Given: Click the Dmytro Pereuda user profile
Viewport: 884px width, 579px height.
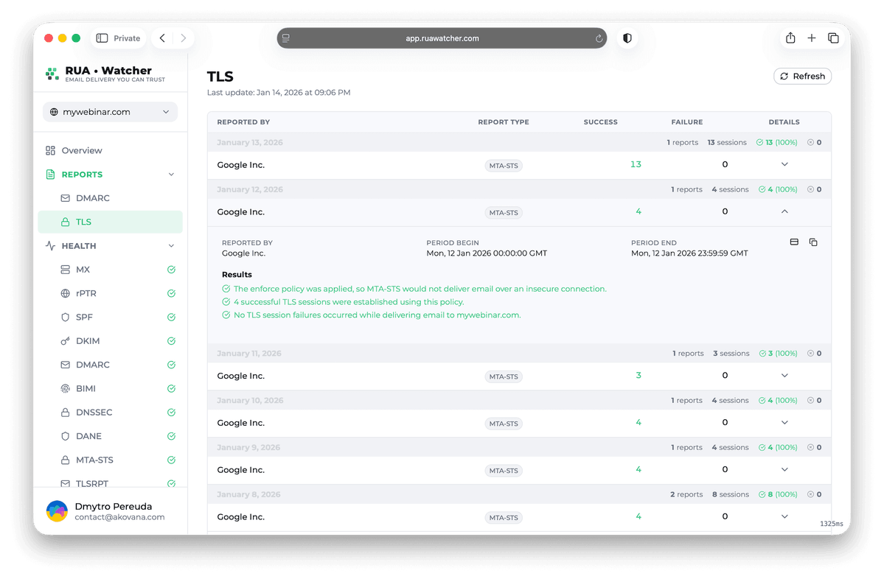Looking at the screenshot, I should [x=110, y=511].
